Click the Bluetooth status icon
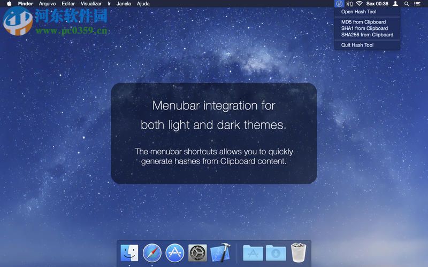The height and width of the screenshot is (267, 428). coord(349,4)
